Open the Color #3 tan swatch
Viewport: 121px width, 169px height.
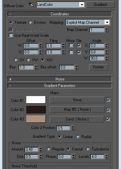(36, 119)
